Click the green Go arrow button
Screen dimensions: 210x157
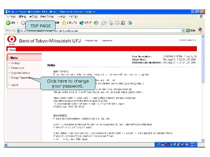coord(188,31)
